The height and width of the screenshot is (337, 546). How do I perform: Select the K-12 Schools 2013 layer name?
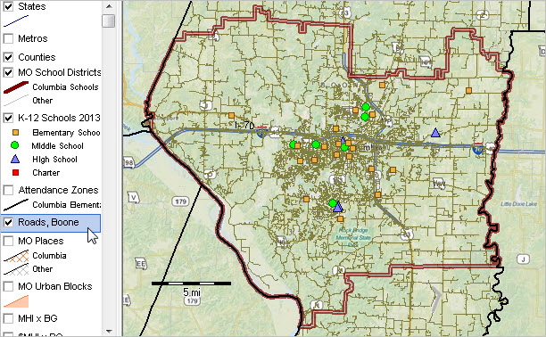click(x=59, y=118)
